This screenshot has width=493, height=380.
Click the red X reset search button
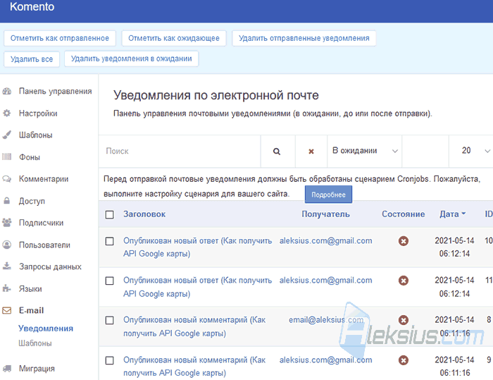tap(311, 152)
